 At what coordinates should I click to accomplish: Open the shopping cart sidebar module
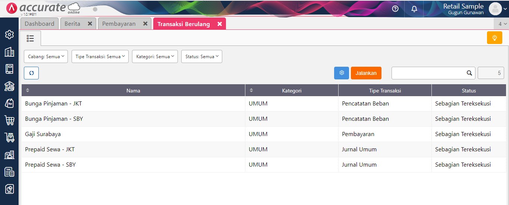click(9, 120)
